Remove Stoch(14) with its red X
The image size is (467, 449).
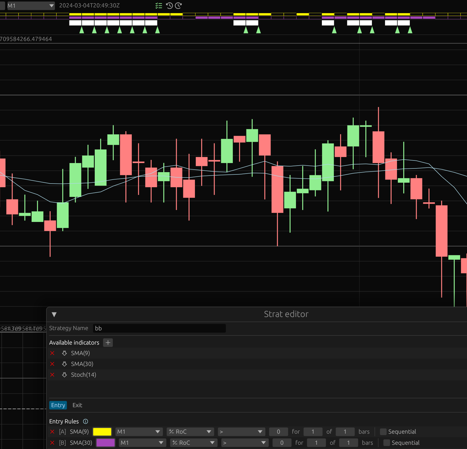(x=52, y=375)
